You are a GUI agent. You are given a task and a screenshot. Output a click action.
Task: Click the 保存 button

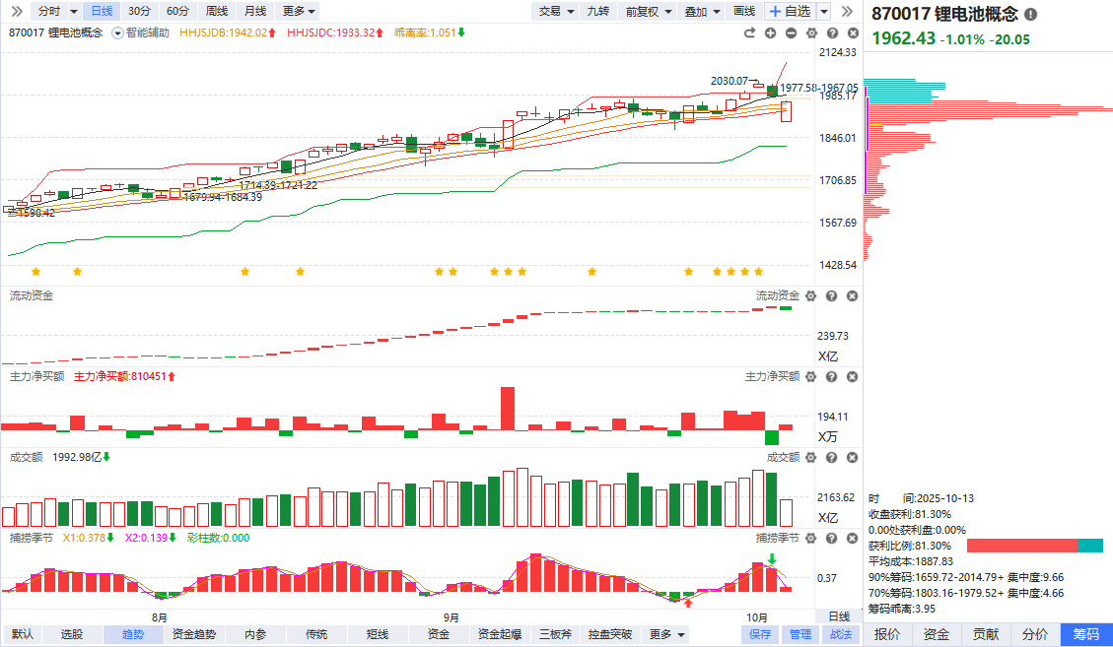[x=760, y=634]
